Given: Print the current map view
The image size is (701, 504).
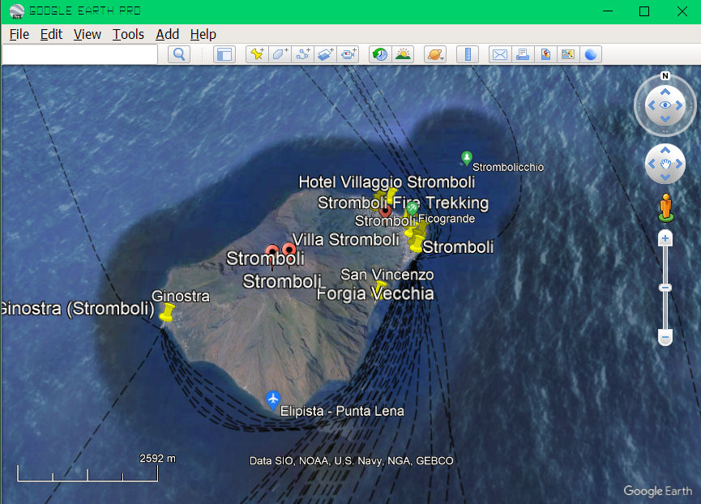Looking at the screenshot, I should tap(522, 54).
